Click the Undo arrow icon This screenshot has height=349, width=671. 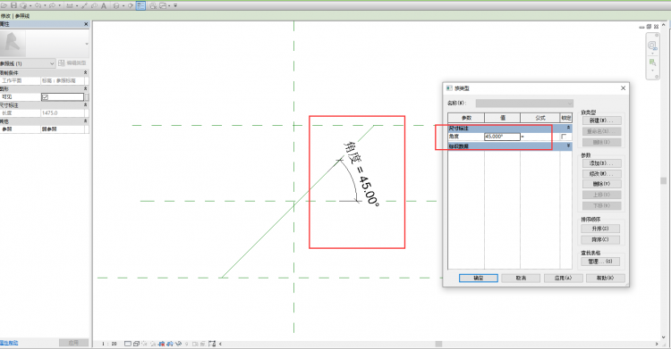38,5
